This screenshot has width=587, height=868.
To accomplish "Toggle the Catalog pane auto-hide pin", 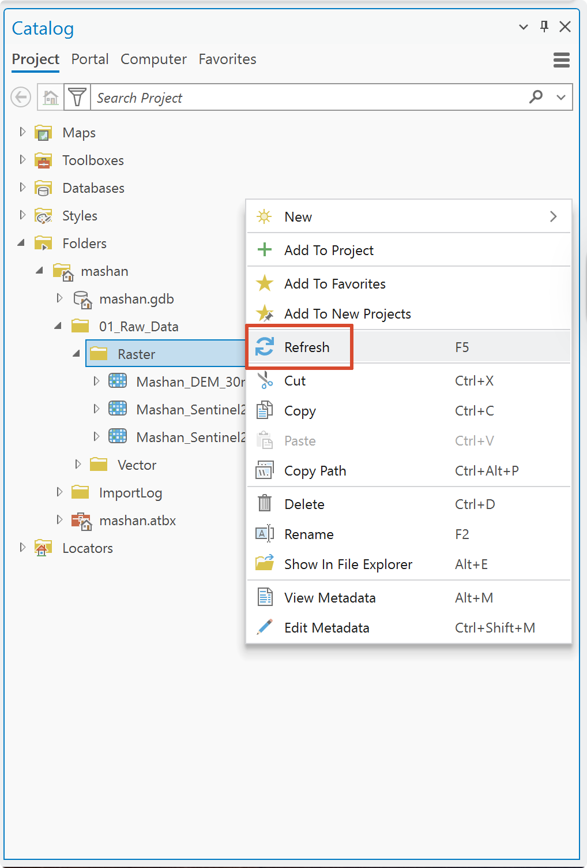I will [x=544, y=27].
